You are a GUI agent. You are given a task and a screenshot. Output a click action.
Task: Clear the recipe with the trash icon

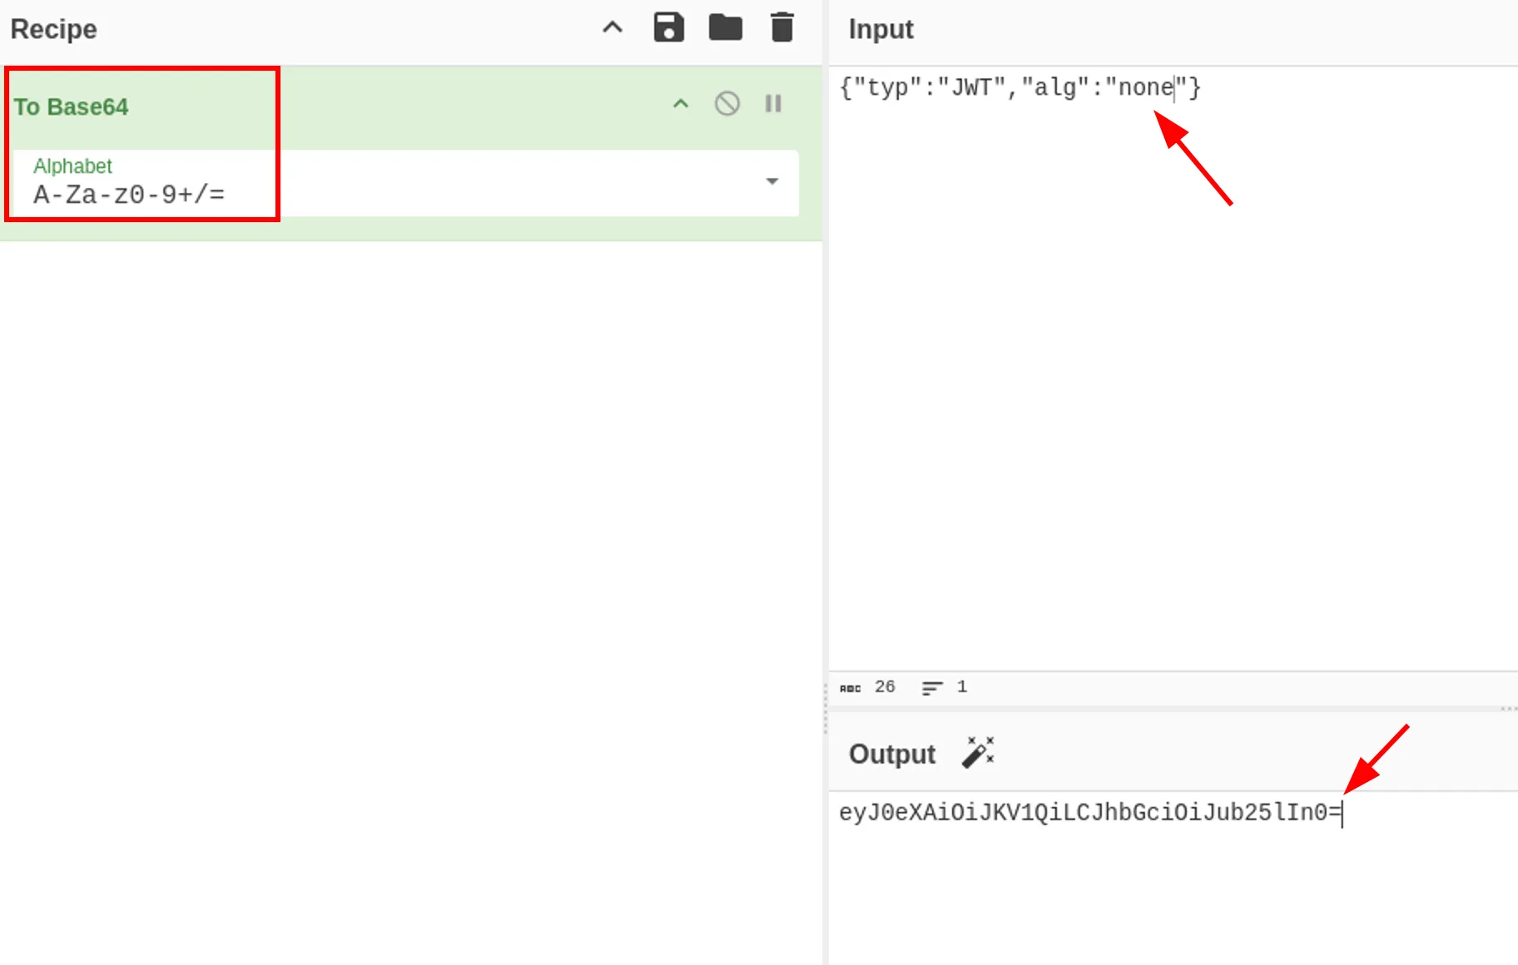coord(781,27)
